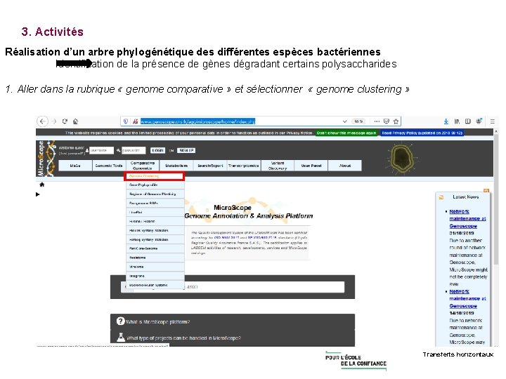Viewport: 506px width, 379px height.
Task: Open the Comparative Genomics menu
Action: 142,166
